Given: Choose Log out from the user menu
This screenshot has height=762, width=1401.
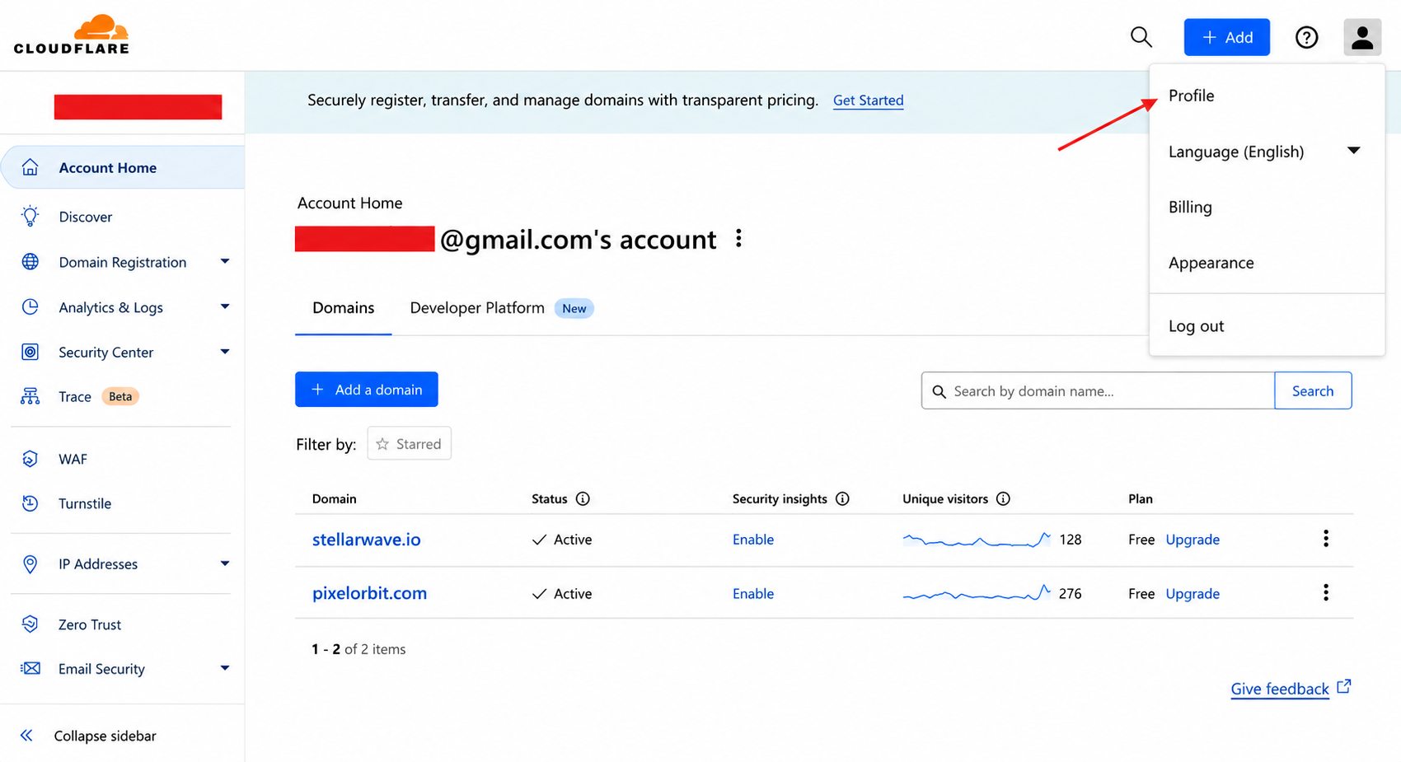Looking at the screenshot, I should tap(1196, 326).
